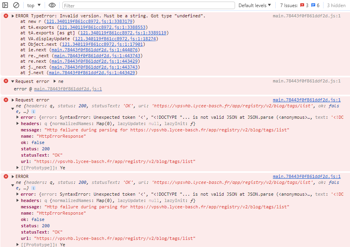350x247 pixels.
Task: Expand the first [[Prototype]]: Ye entry
Action: pyautogui.click(x=18, y=168)
